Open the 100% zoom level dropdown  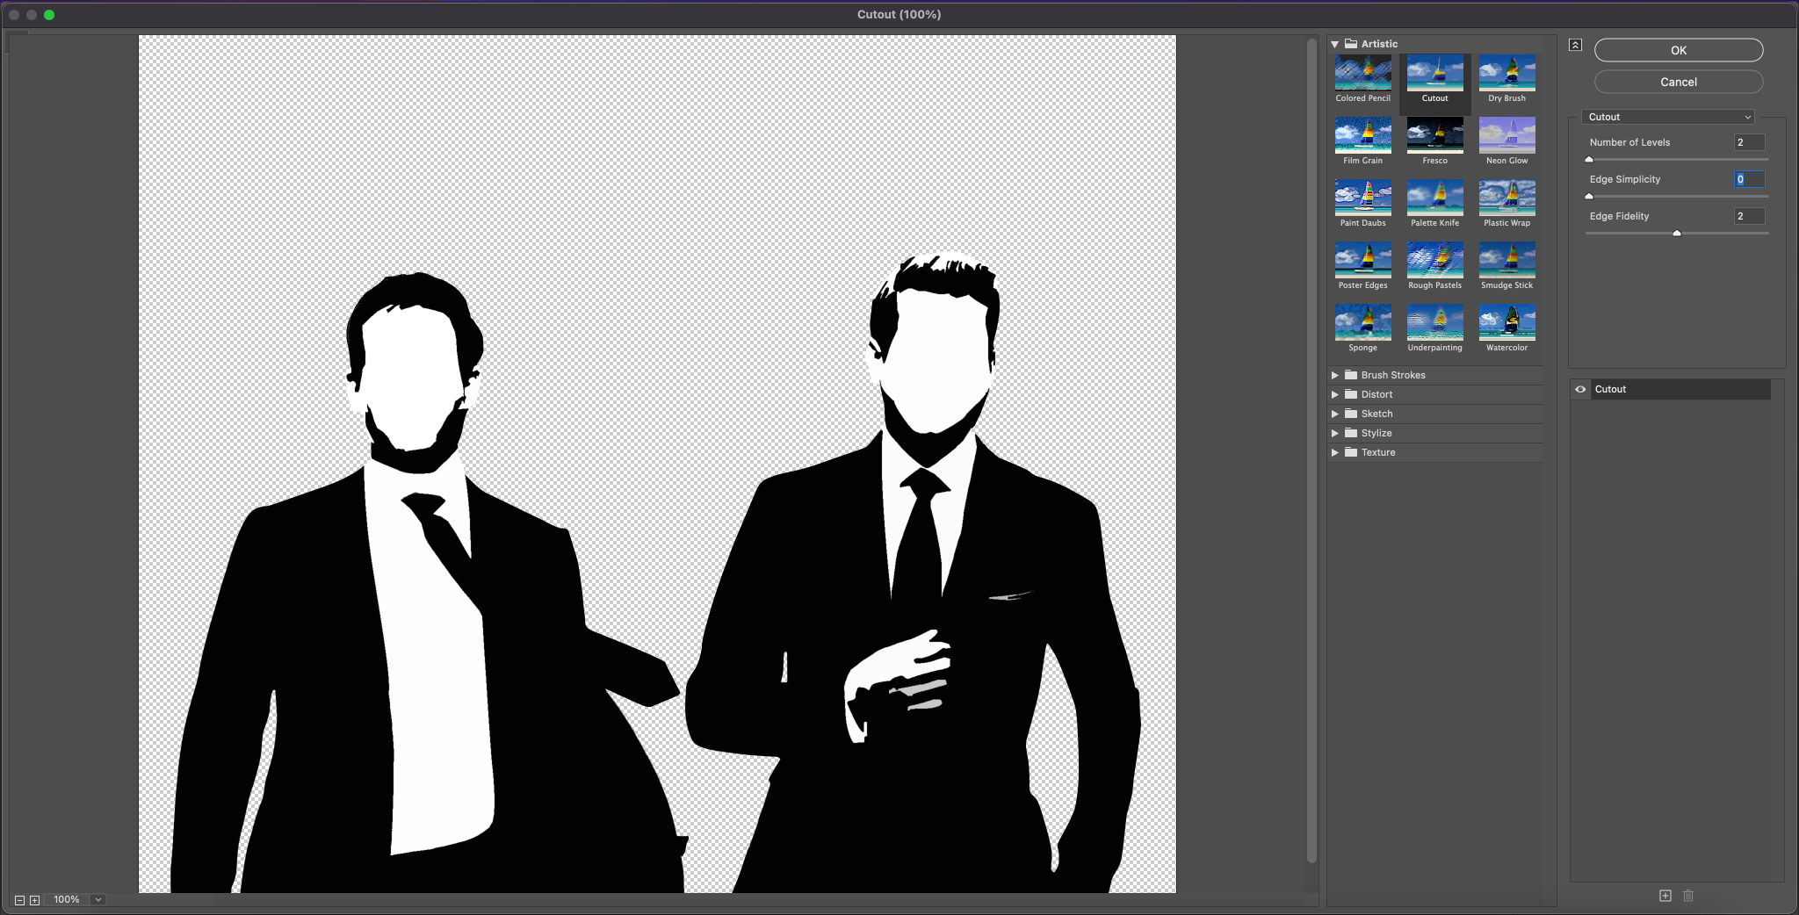click(x=98, y=900)
